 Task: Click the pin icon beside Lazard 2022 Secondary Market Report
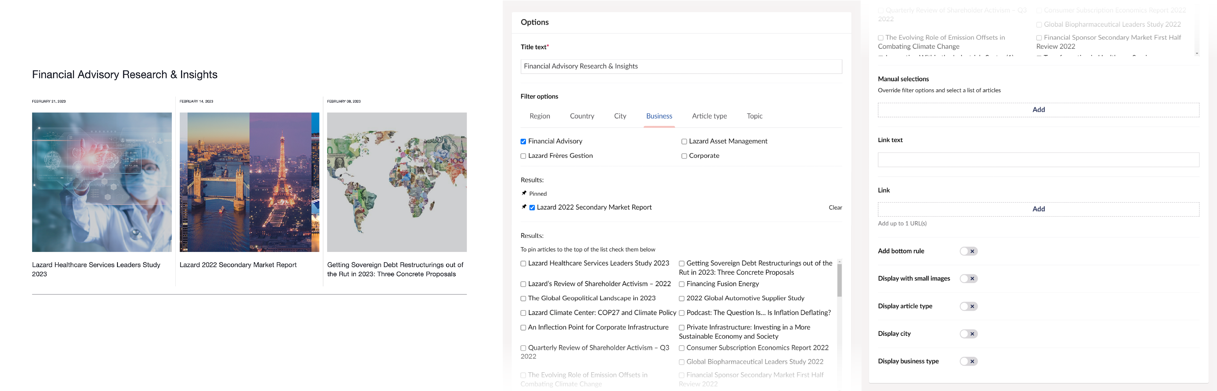pyautogui.click(x=523, y=207)
